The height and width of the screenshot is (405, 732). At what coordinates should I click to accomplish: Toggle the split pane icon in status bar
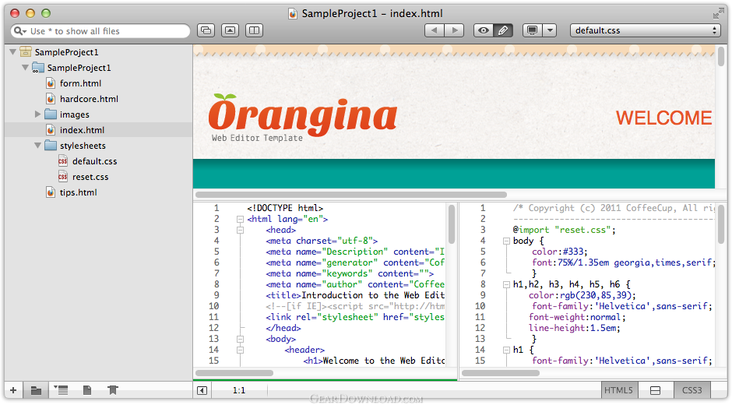655,390
